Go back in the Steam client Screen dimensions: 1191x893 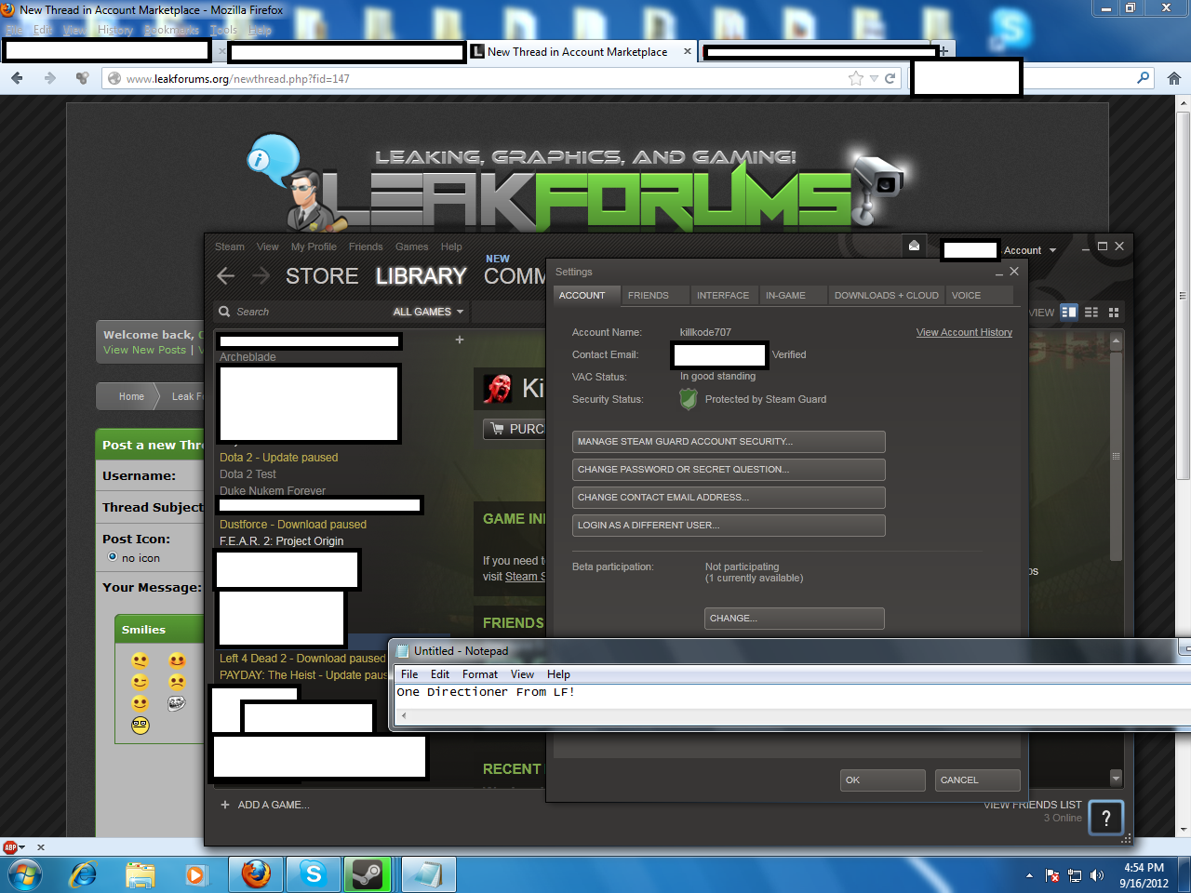(225, 275)
